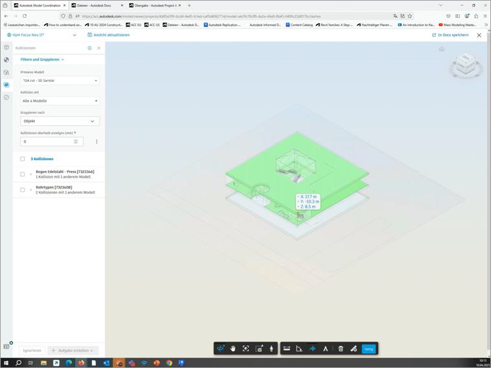Open the camera interactions tool
The image size is (491, 368).
coord(259,349)
